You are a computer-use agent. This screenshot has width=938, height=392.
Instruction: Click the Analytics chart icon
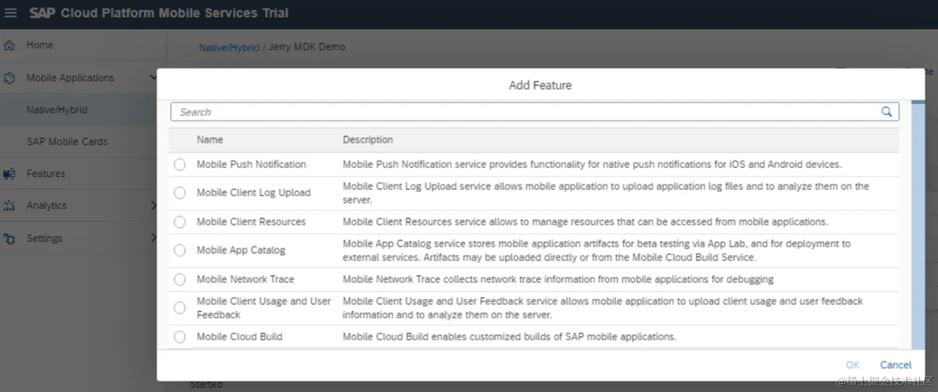(x=9, y=206)
